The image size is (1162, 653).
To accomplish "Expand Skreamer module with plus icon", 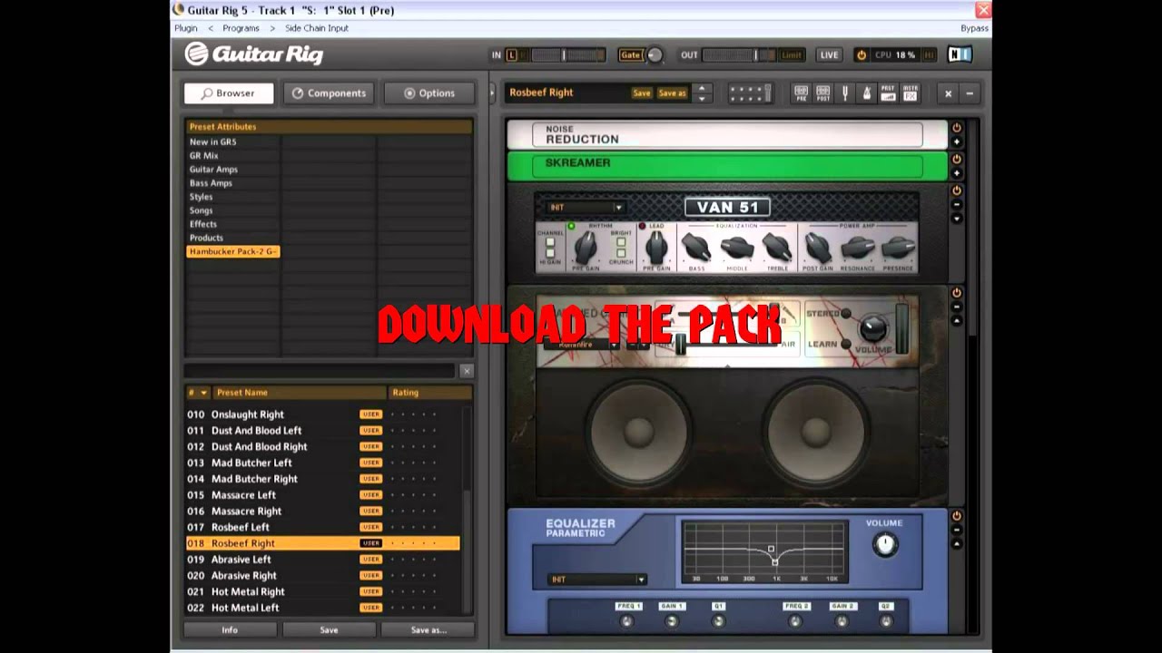I will [x=956, y=173].
